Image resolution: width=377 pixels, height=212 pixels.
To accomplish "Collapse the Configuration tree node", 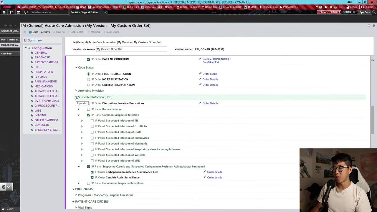I will click(x=26, y=48).
